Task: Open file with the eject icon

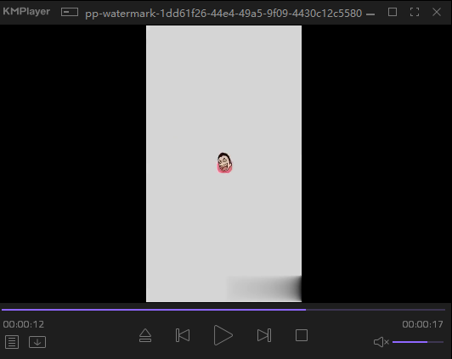Action: [x=145, y=335]
